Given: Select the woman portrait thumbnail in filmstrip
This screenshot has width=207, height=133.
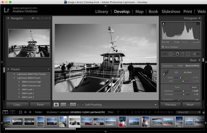Looking at the screenshot, I should point(146,122).
